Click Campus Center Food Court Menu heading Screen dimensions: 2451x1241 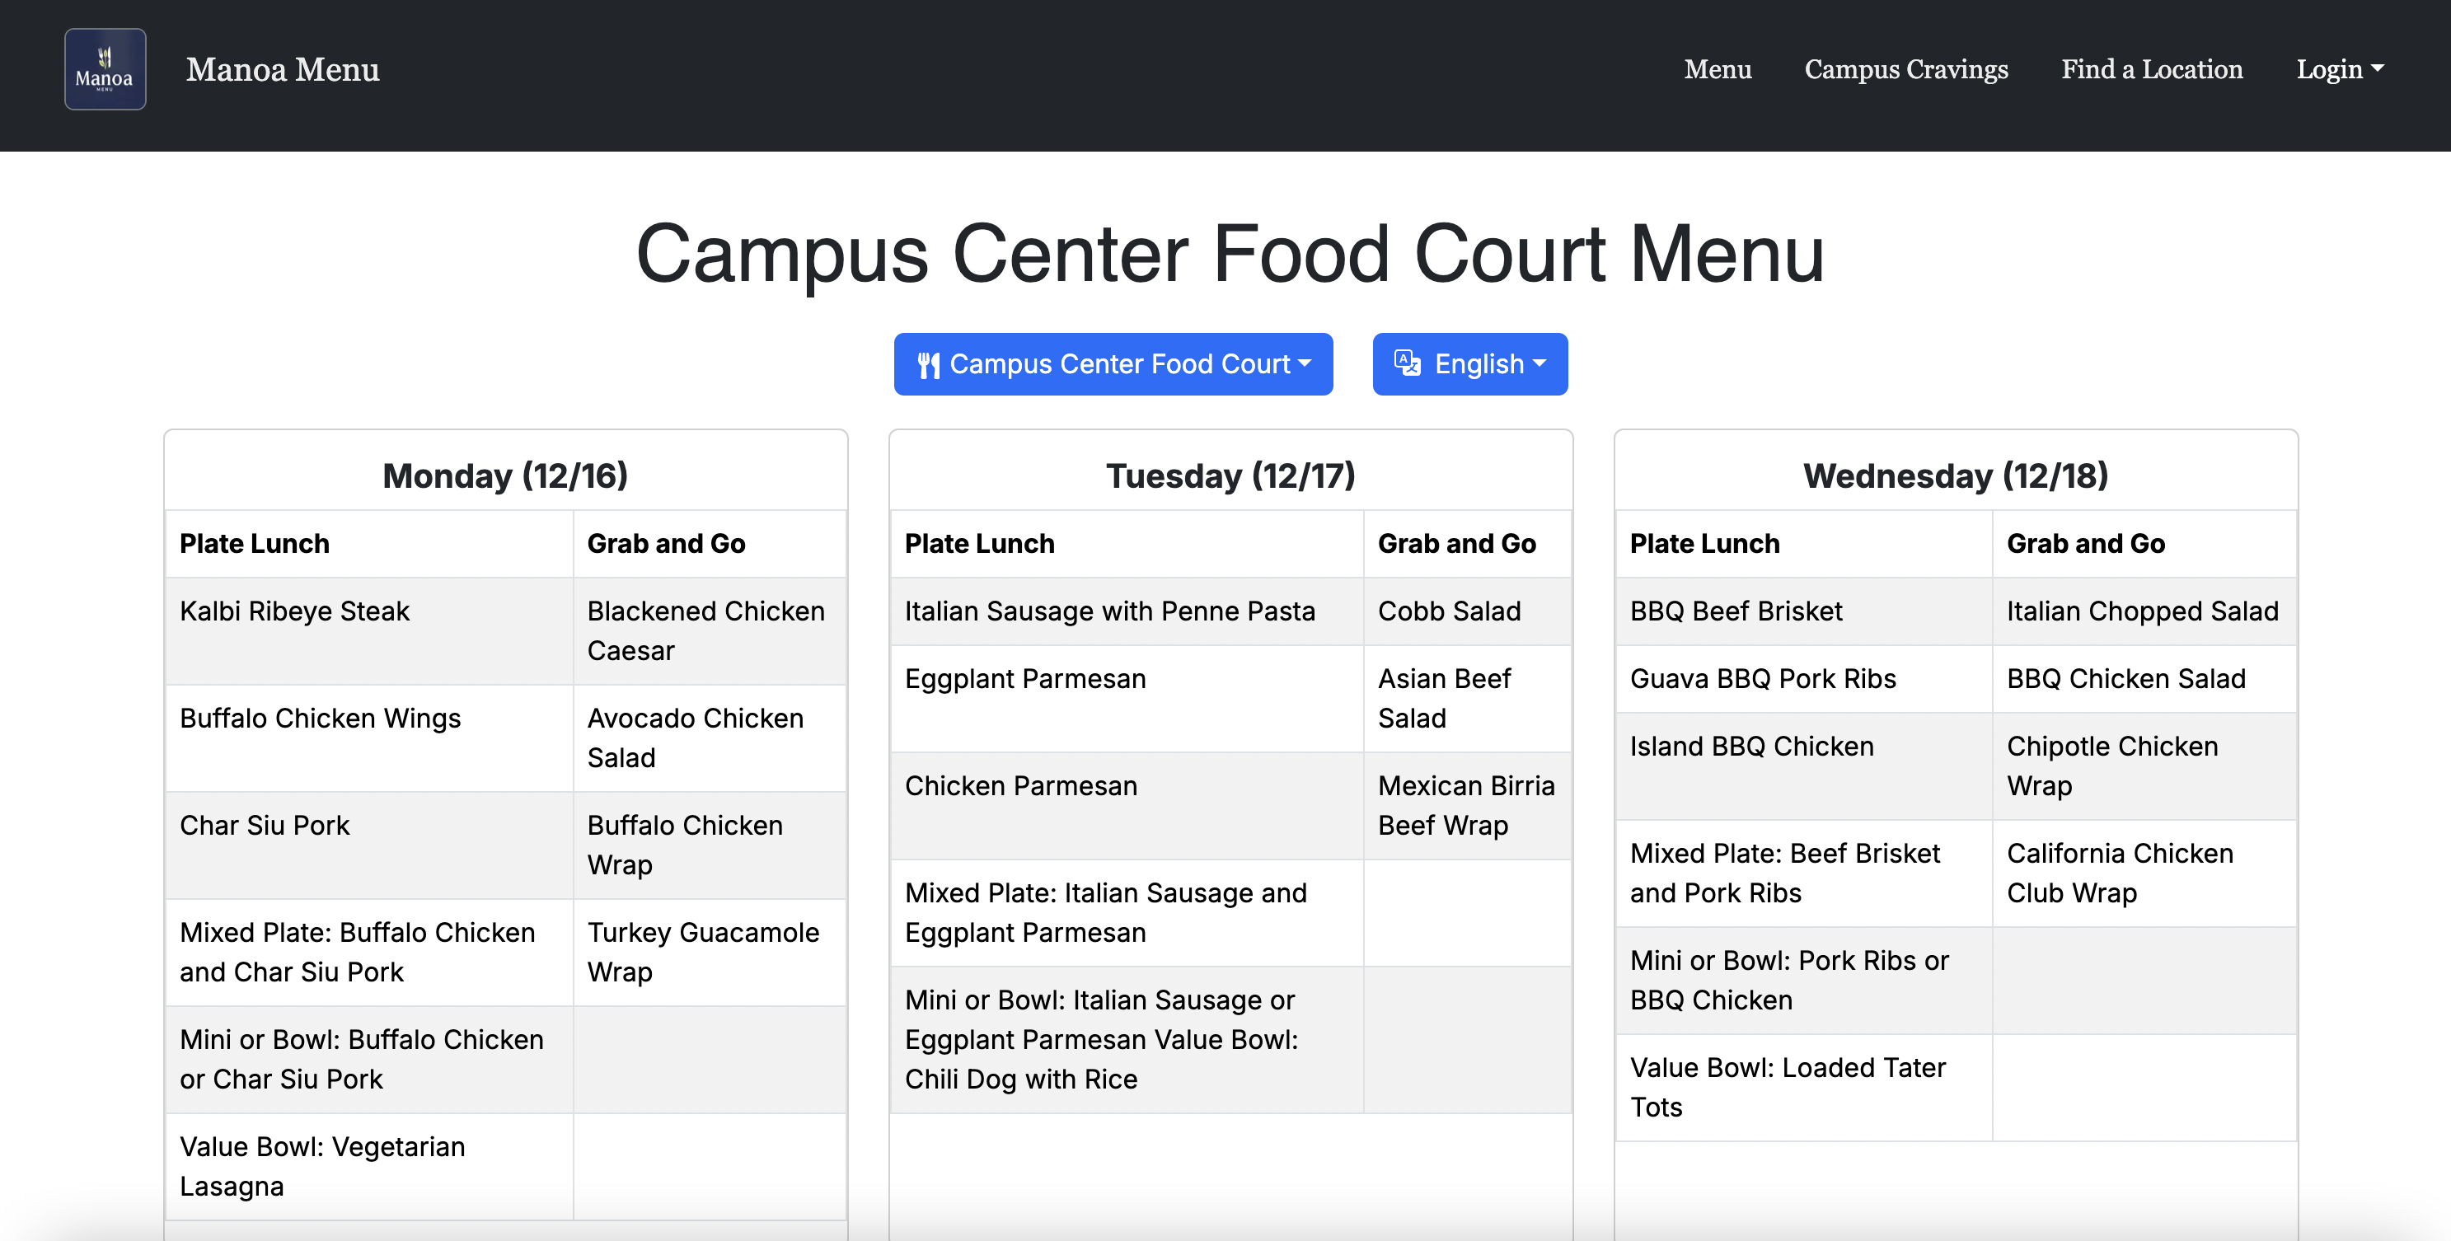1230,254
